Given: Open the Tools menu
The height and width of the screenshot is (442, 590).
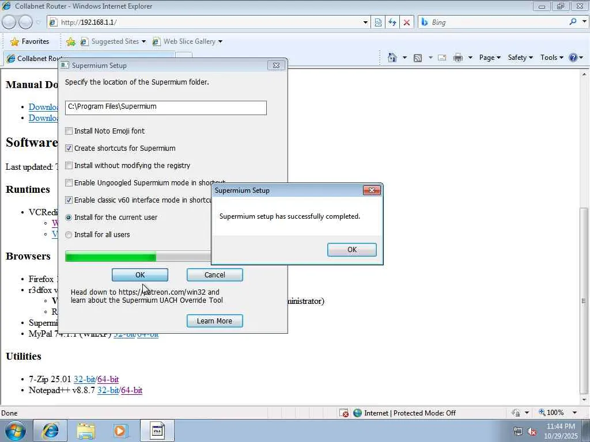Looking at the screenshot, I should 551,58.
